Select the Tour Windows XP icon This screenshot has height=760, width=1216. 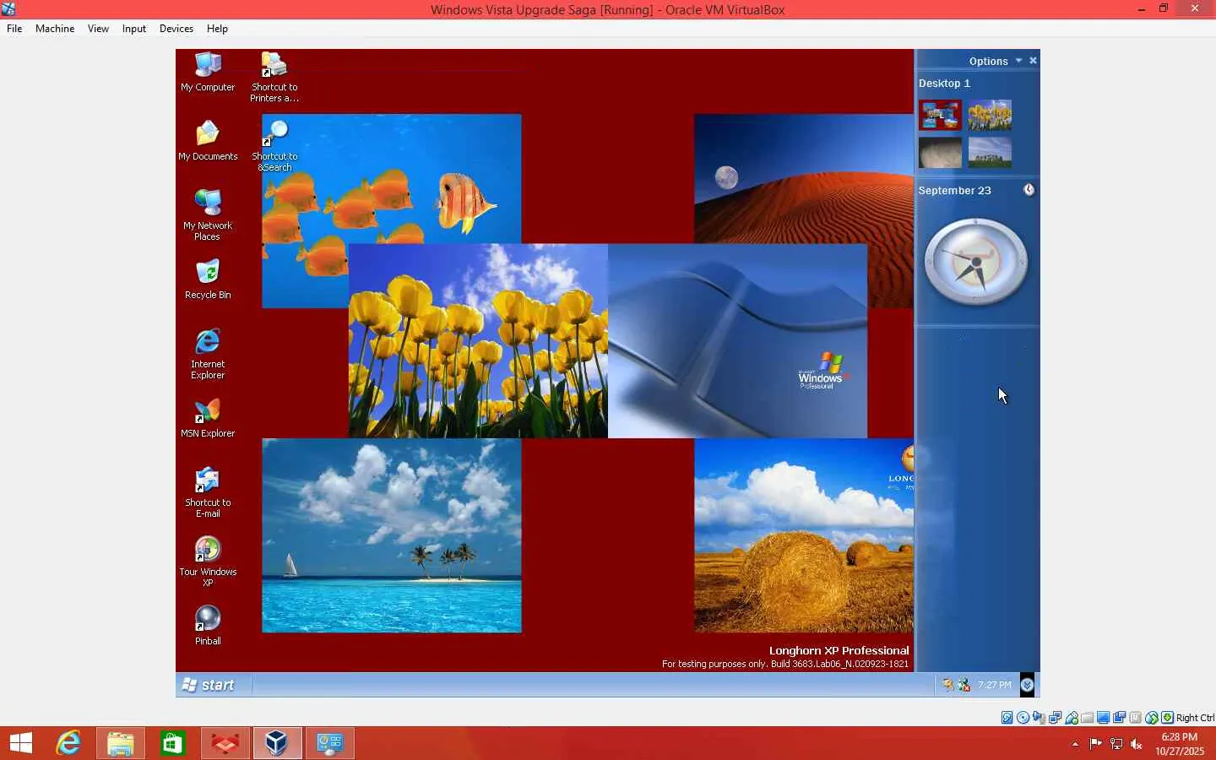pyautogui.click(x=208, y=562)
